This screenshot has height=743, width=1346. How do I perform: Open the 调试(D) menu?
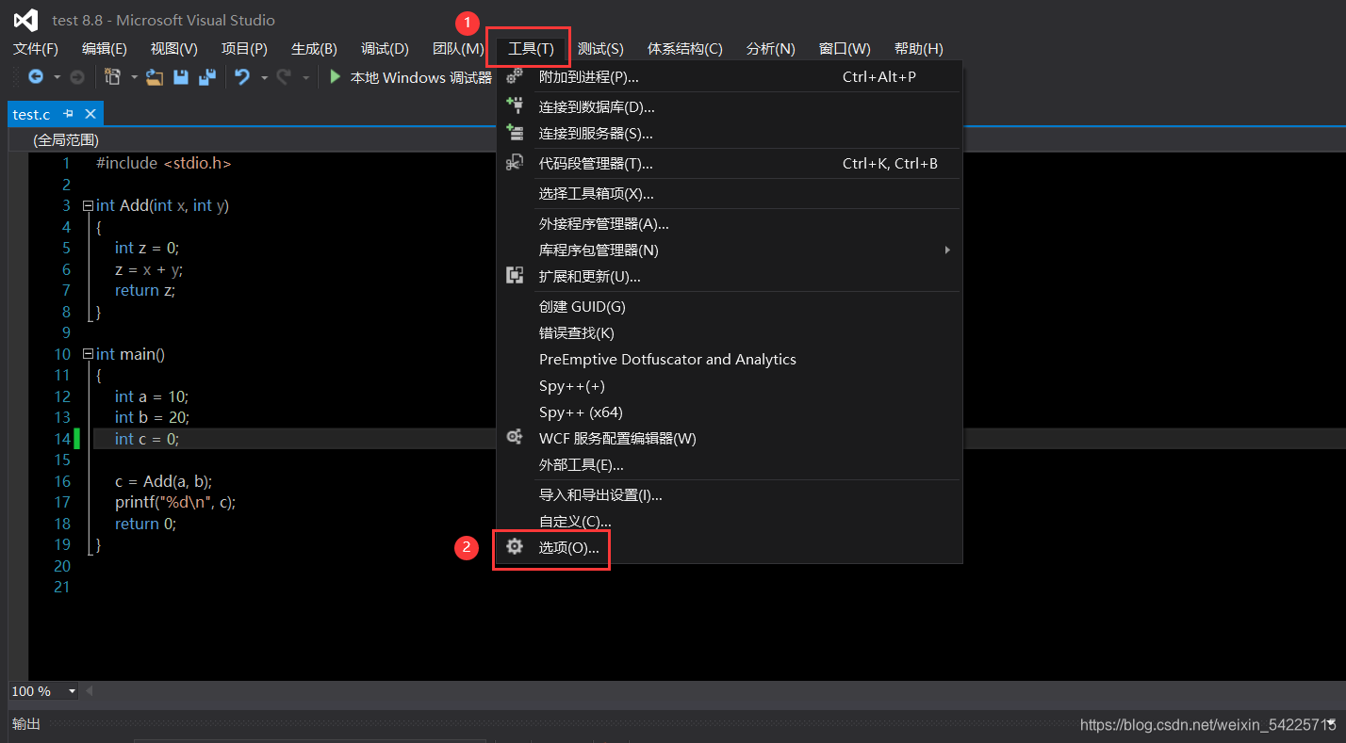pyautogui.click(x=385, y=49)
